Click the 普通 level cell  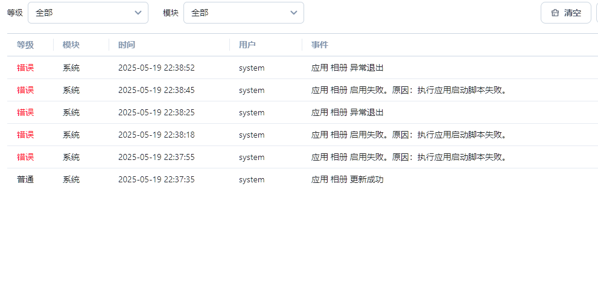tap(25, 180)
